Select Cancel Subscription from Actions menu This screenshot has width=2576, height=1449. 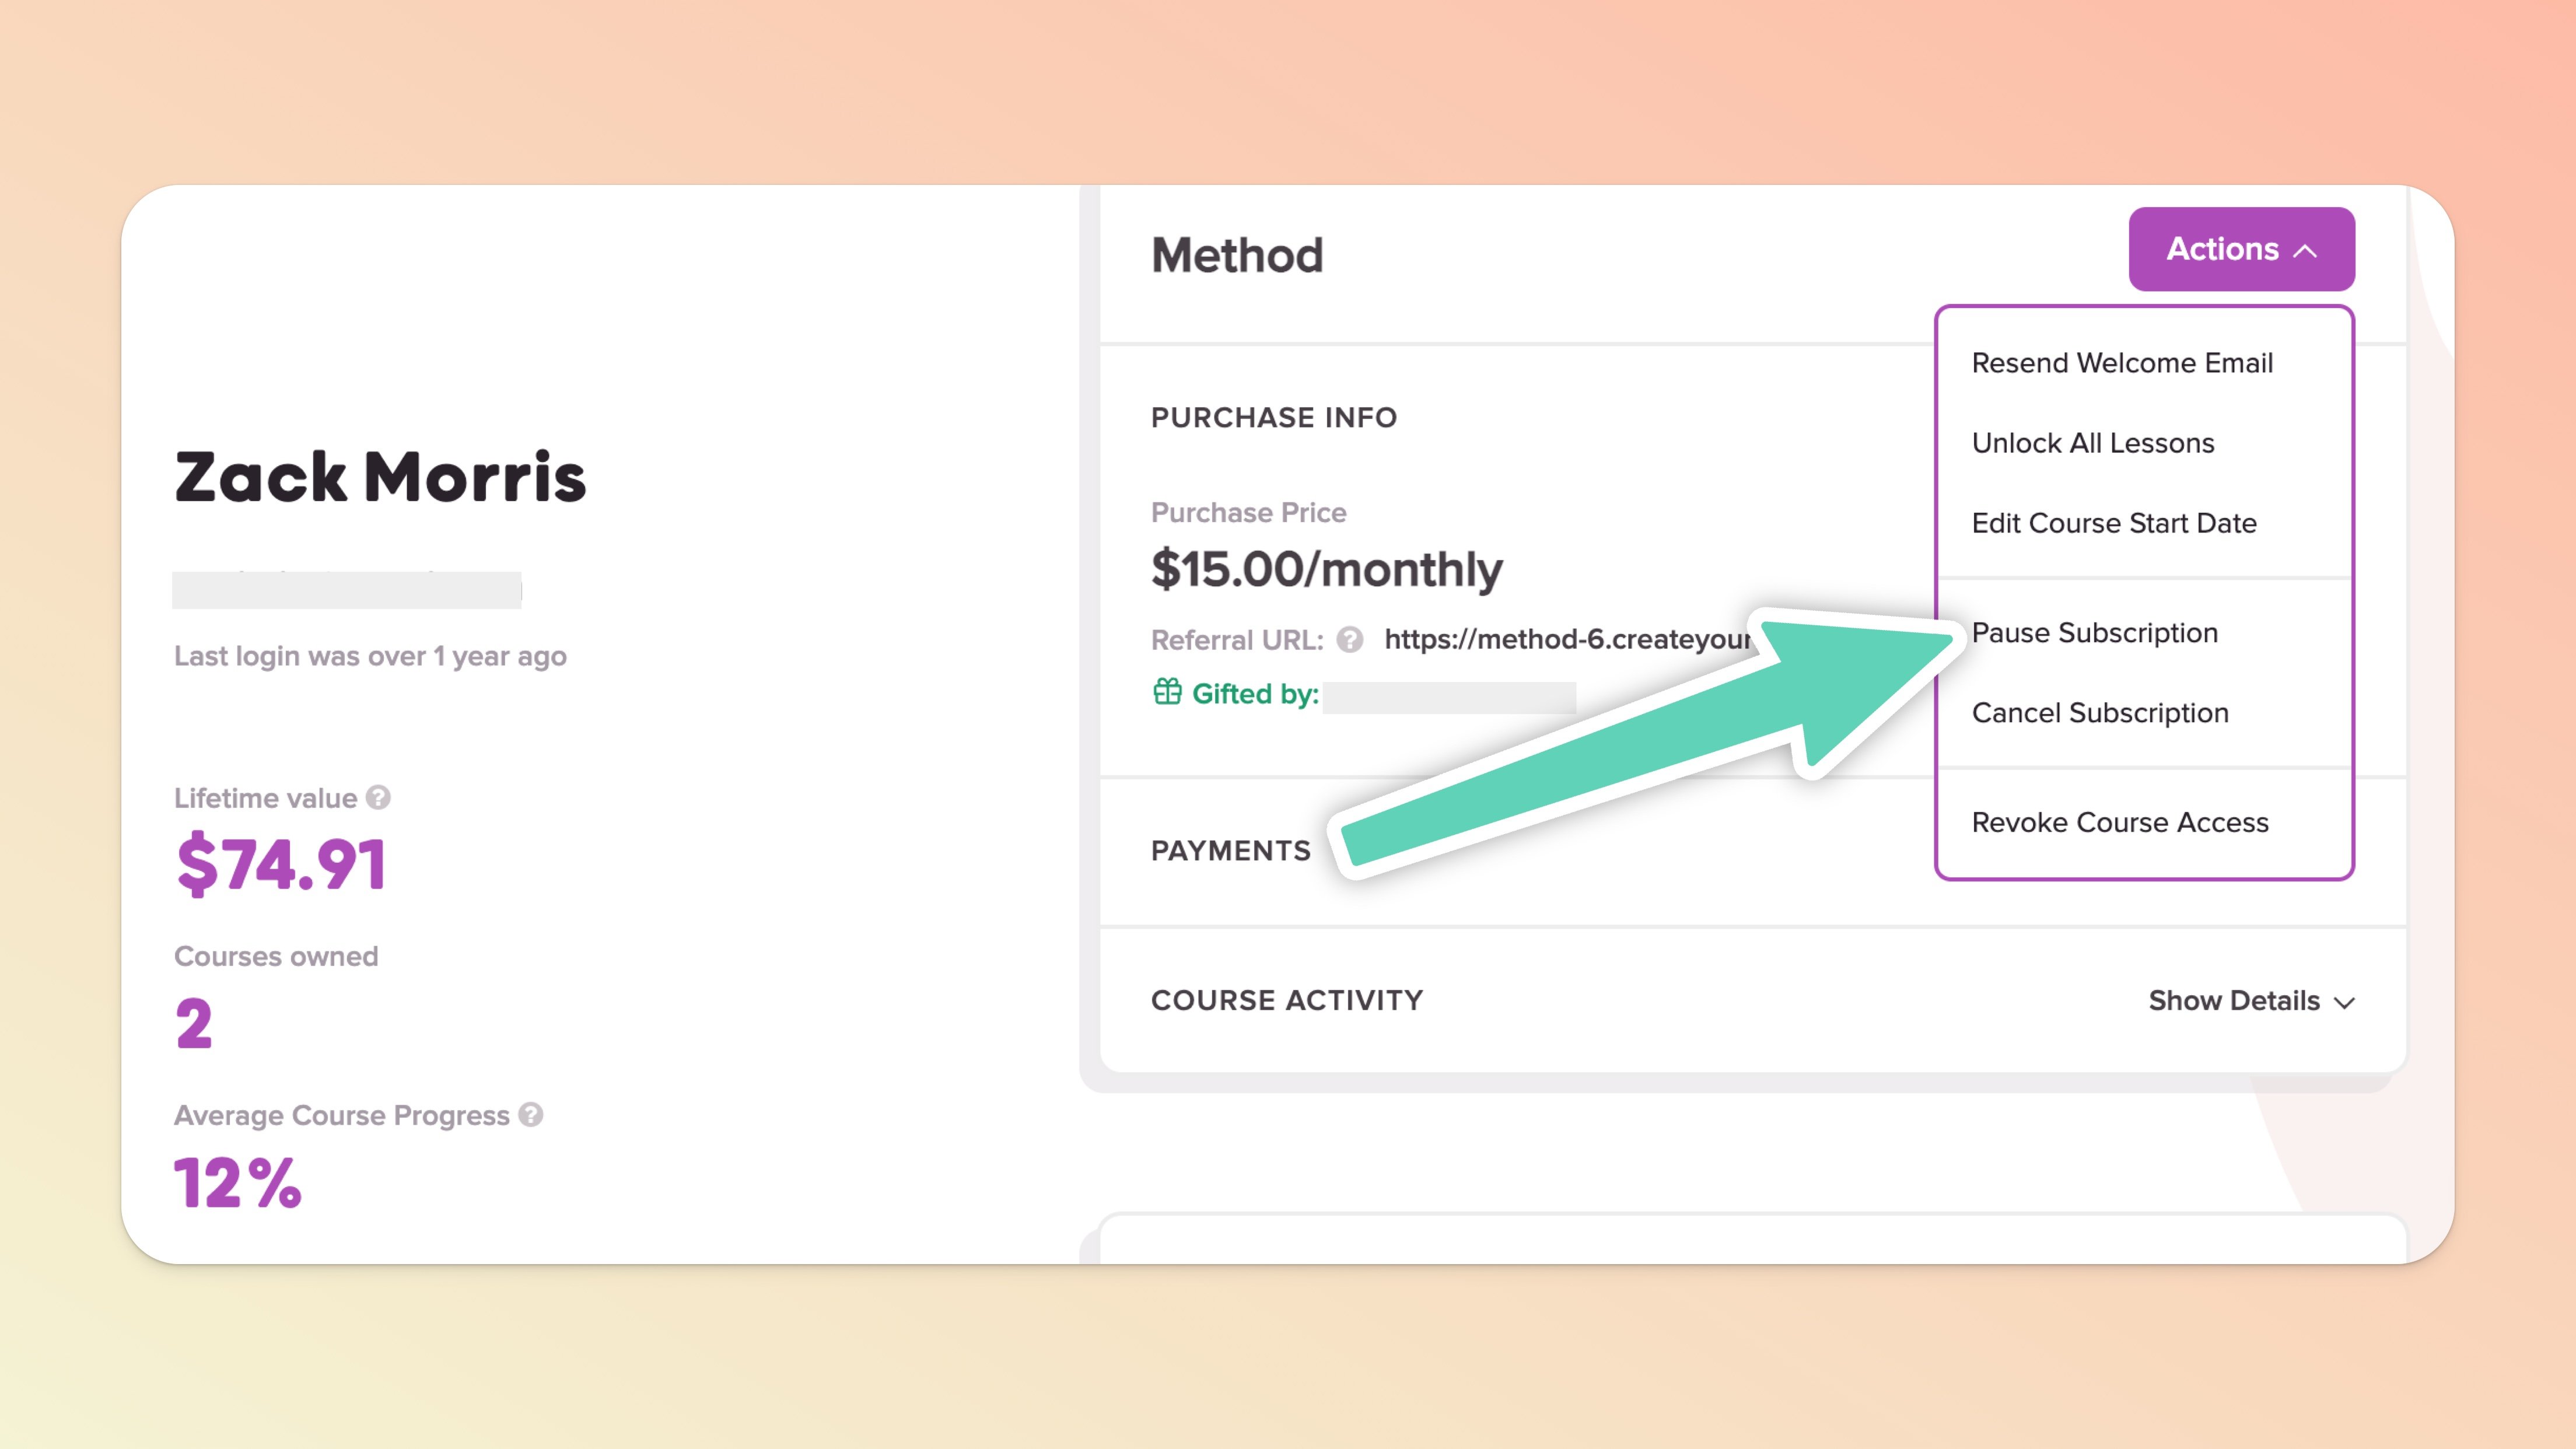tap(2100, 713)
